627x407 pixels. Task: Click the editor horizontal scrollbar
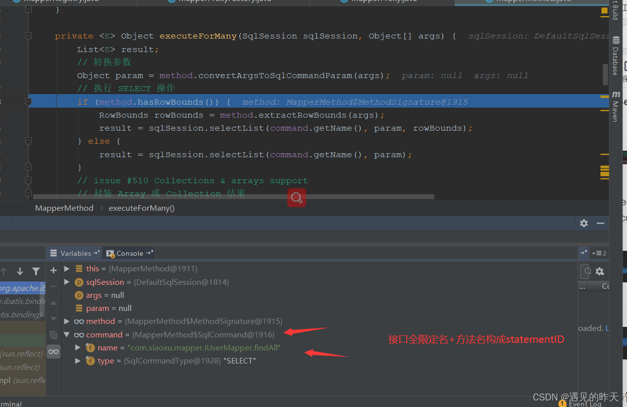233,197
